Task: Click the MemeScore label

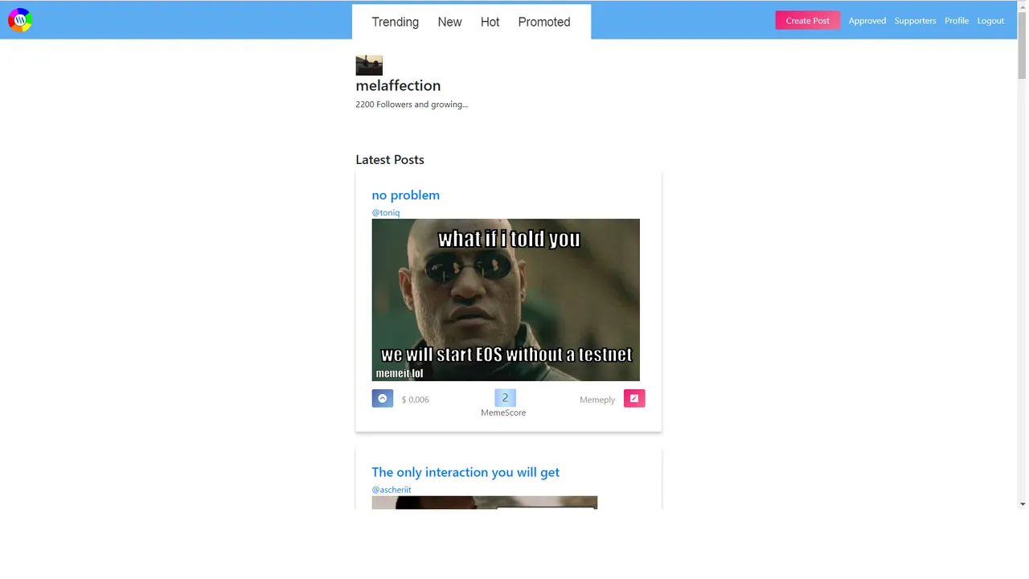Action: 504,413
